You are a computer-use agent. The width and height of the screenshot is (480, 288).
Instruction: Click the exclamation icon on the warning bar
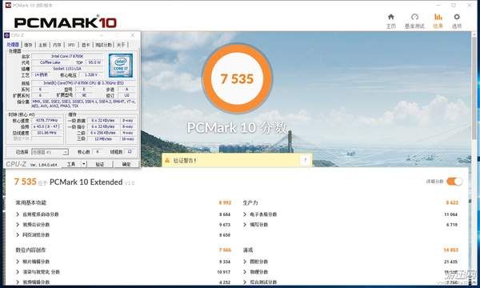click(x=306, y=160)
